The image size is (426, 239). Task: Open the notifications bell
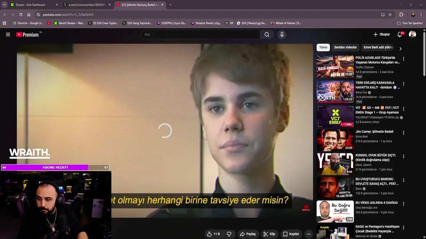click(x=400, y=35)
